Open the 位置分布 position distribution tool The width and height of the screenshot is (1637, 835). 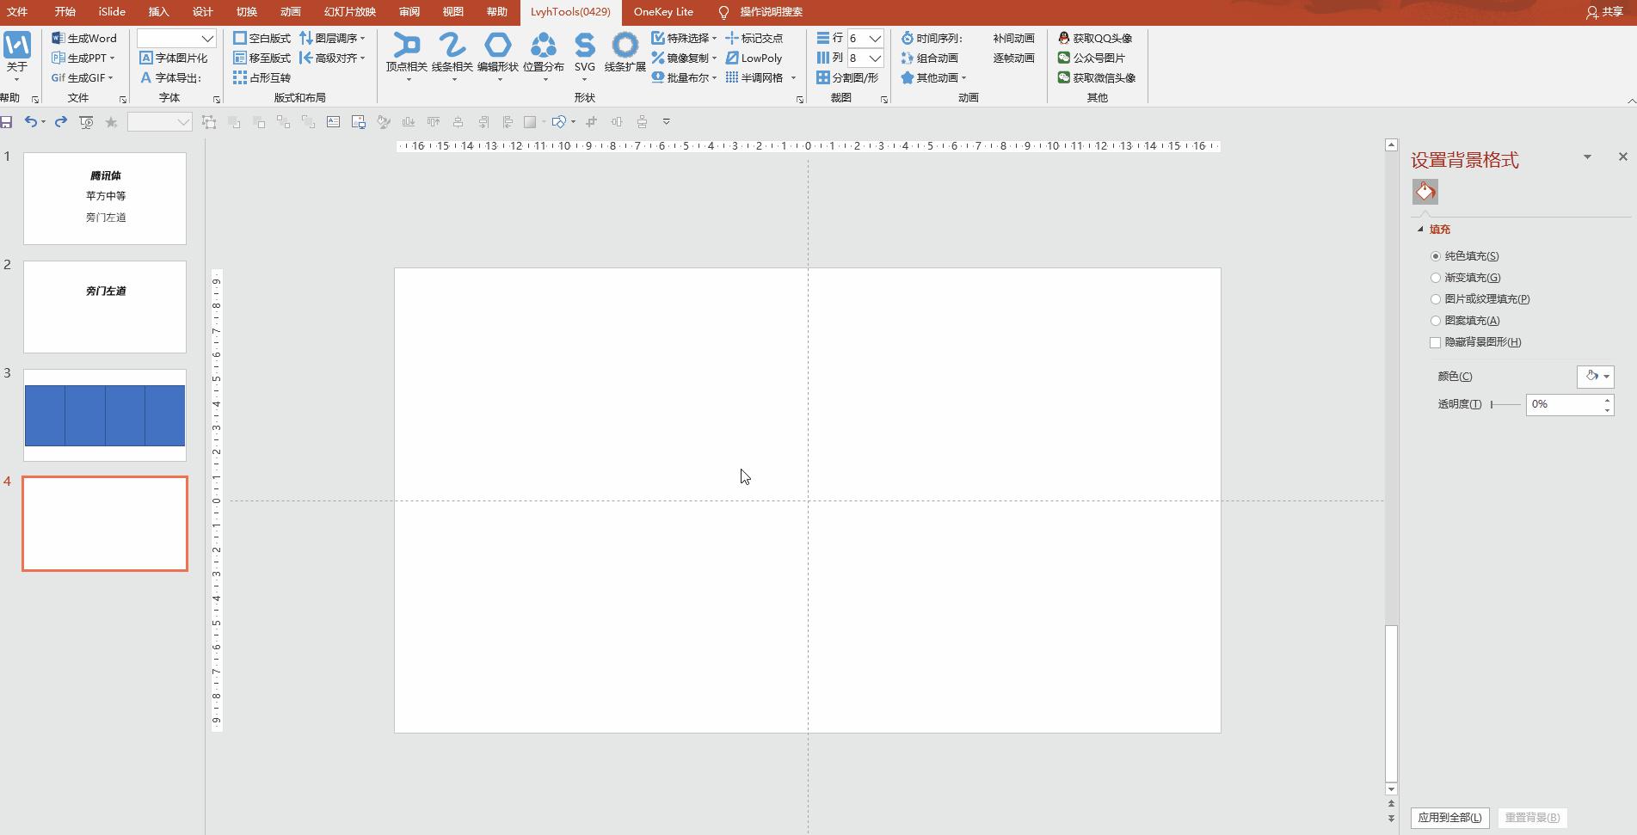coord(544,56)
